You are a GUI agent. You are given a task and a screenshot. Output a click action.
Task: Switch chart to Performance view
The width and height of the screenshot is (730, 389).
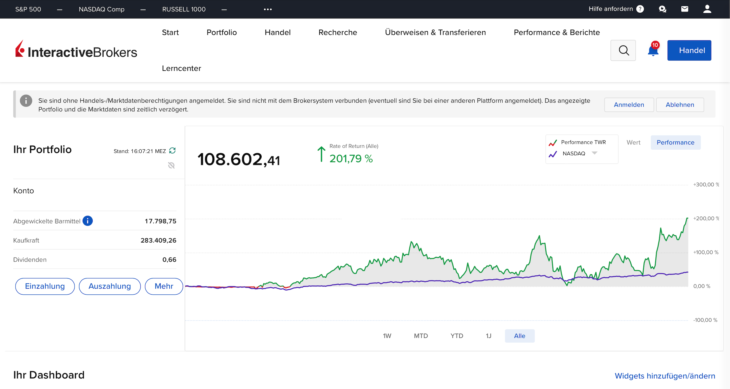[675, 142]
